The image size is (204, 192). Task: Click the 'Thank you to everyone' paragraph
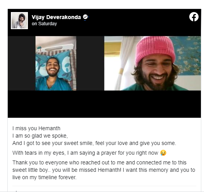[104, 170]
